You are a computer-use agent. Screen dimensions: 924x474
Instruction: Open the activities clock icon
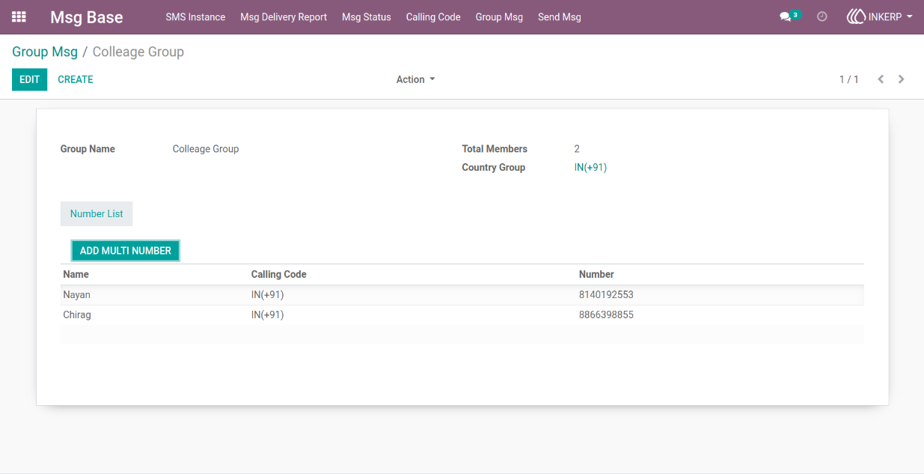[x=822, y=16]
